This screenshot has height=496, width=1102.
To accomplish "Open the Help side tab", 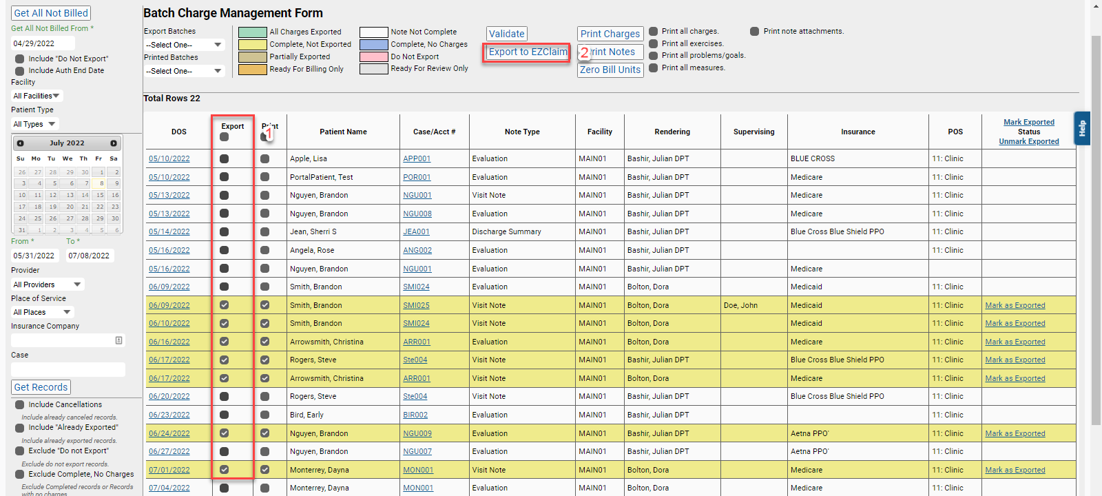I will 1082,128.
